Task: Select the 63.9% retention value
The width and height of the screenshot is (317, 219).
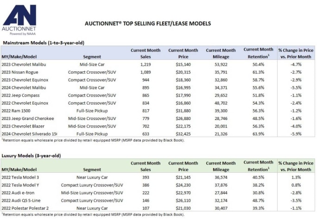Action: (258, 134)
